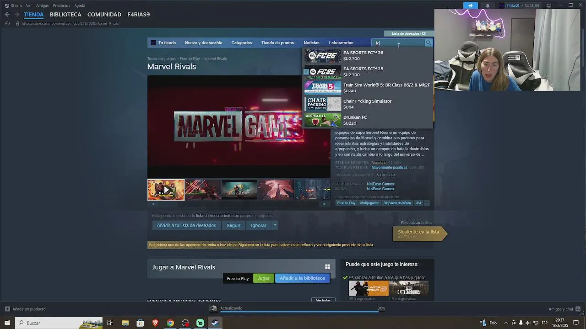
Task: Select Chair F*cking Simulator result
Action: click(x=368, y=104)
